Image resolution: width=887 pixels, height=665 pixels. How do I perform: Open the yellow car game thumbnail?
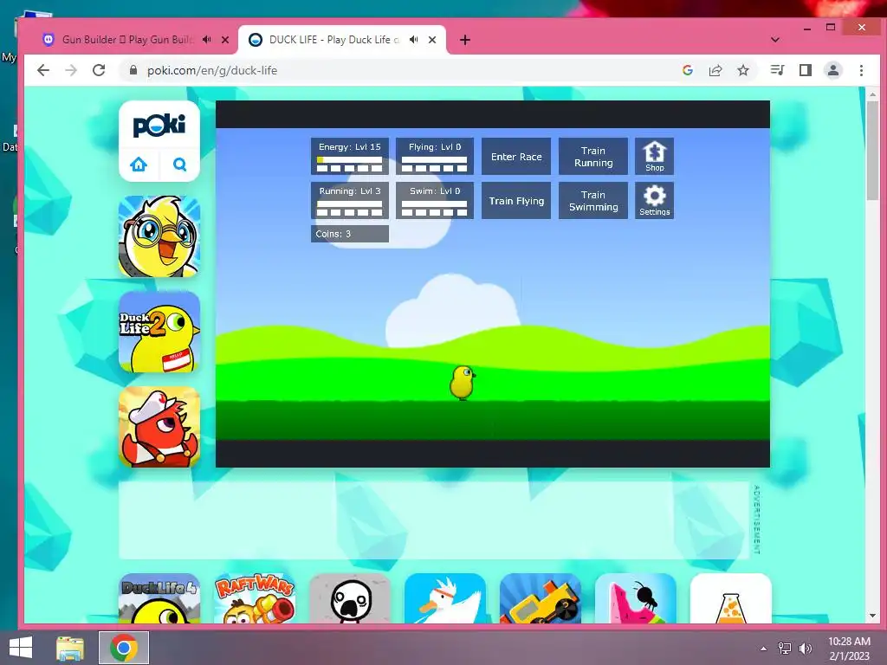(541, 598)
